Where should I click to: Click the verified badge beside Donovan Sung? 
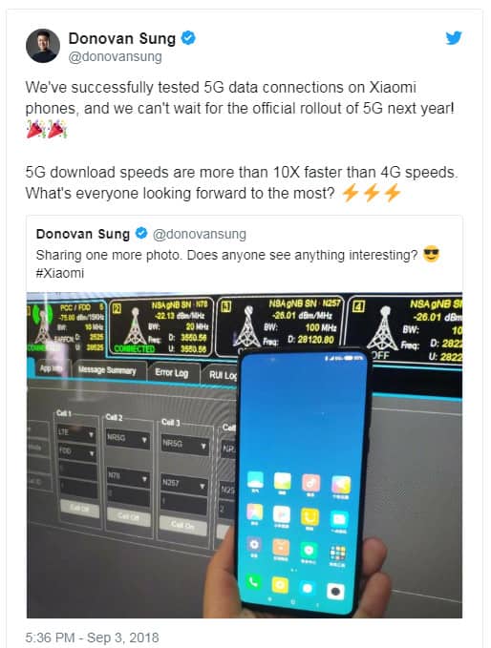click(188, 38)
